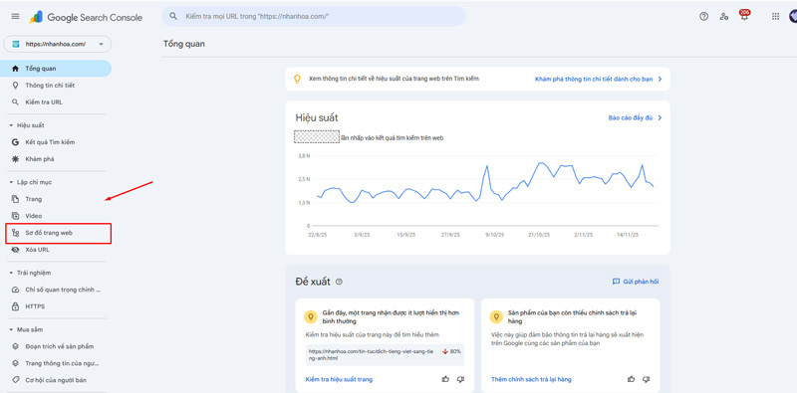
Task: Click the Tổng quan page title
Action: pyautogui.click(x=184, y=44)
